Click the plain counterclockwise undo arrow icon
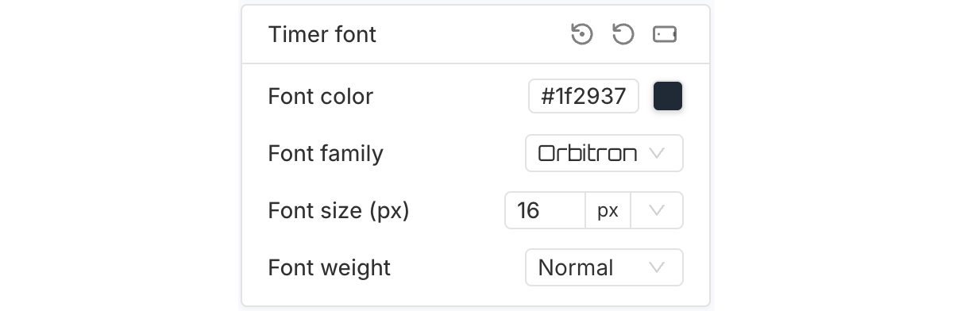The image size is (953, 311). pos(623,34)
